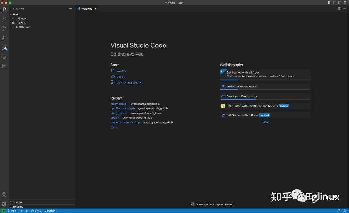Close the Welcome tab
349x213 pixels.
95,9
